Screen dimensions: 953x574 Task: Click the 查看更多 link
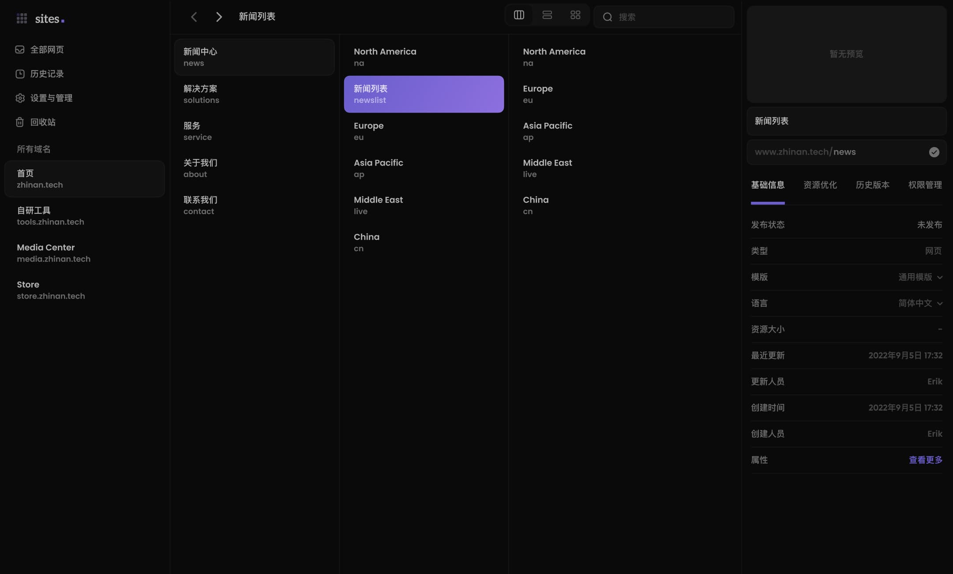tap(925, 460)
